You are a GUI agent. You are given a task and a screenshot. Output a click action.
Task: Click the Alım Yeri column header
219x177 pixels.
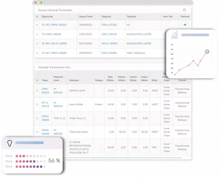click(168, 17)
